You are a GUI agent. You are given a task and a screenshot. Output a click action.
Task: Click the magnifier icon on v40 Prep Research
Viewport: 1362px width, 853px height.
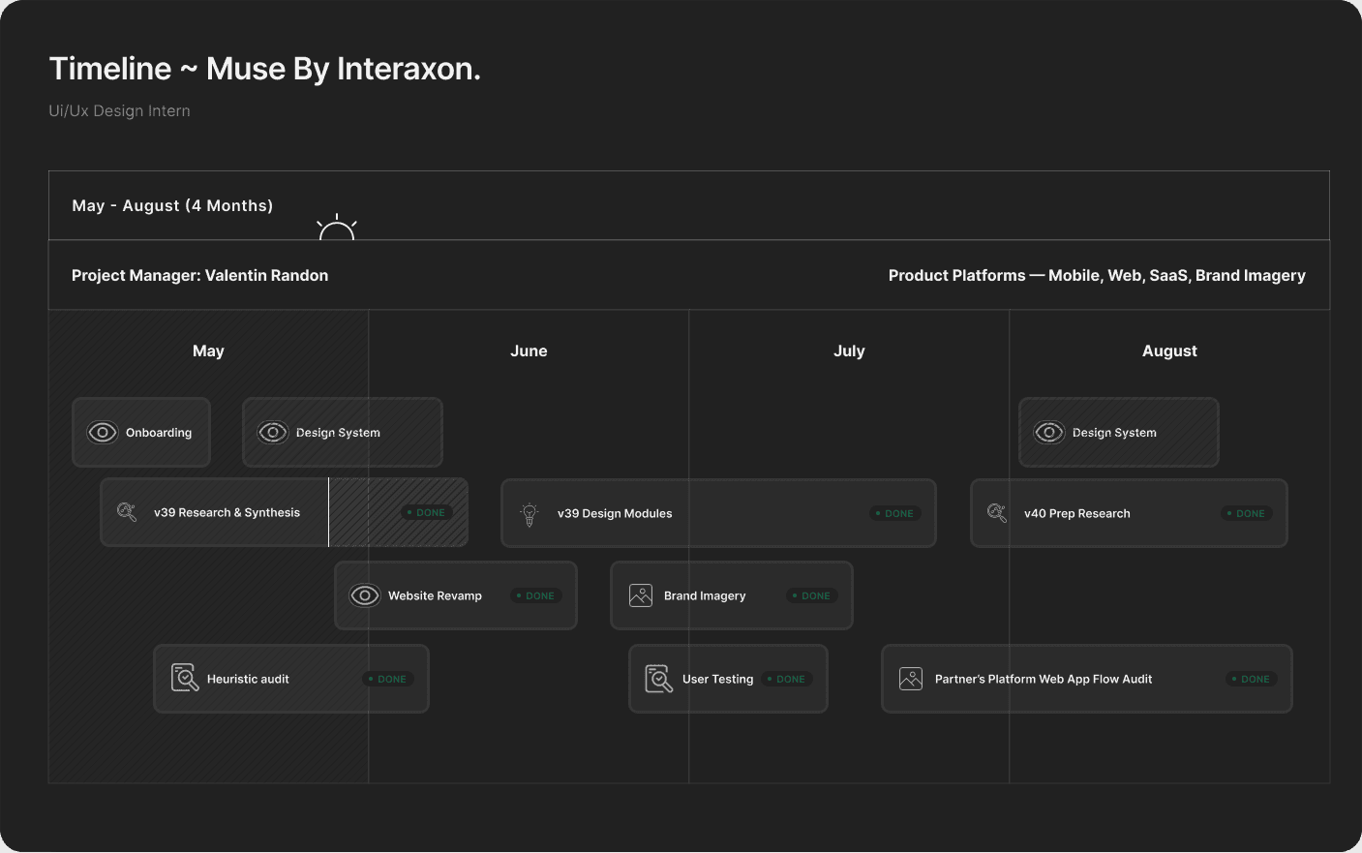(997, 513)
